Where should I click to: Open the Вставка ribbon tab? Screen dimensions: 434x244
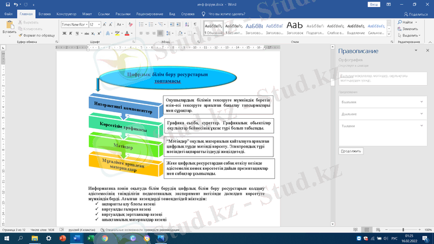(45, 14)
